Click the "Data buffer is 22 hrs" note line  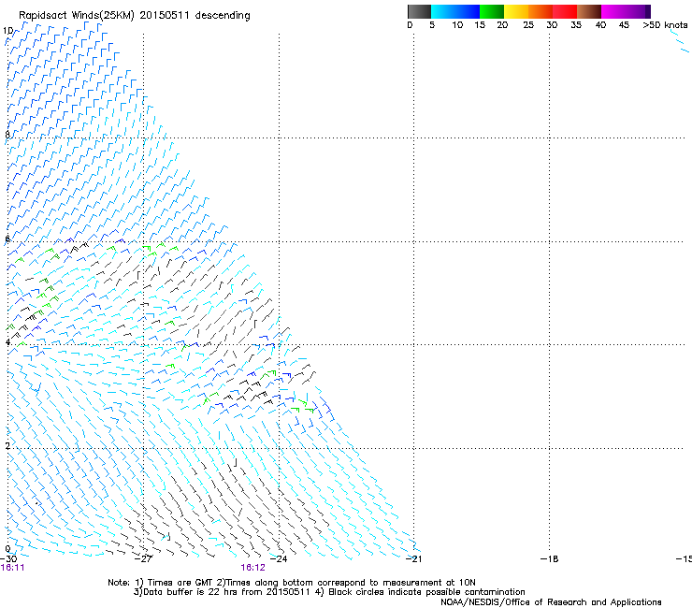click(329, 592)
